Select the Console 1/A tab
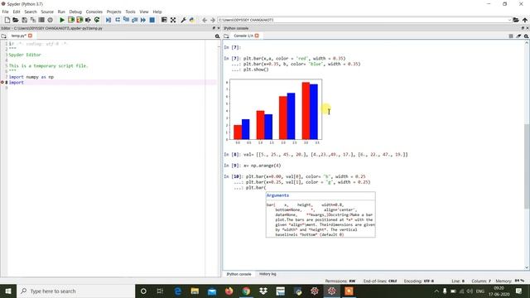 coord(243,36)
